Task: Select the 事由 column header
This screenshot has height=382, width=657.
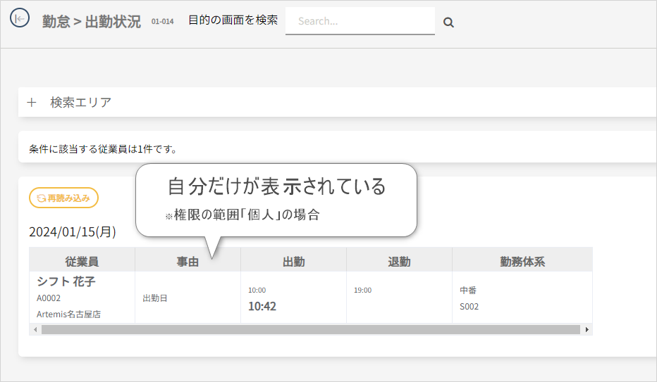Action: tap(188, 262)
